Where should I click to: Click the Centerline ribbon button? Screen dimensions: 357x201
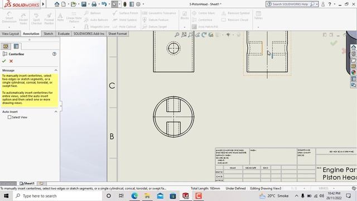202,20
